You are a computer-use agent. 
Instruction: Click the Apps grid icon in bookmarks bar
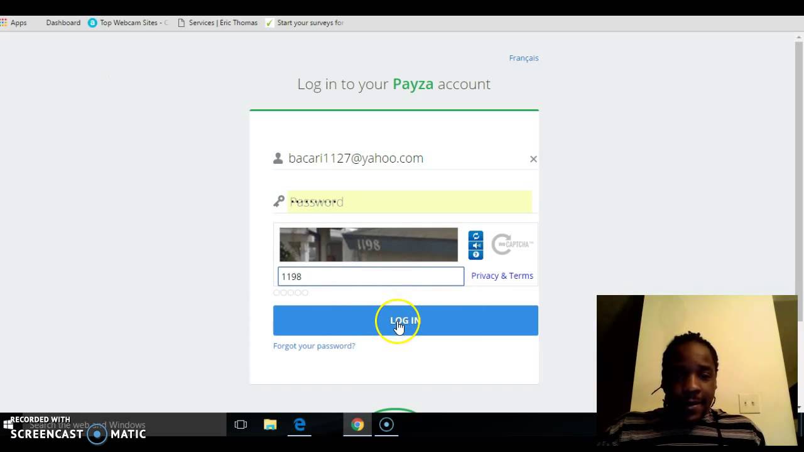(x=3, y=23)
